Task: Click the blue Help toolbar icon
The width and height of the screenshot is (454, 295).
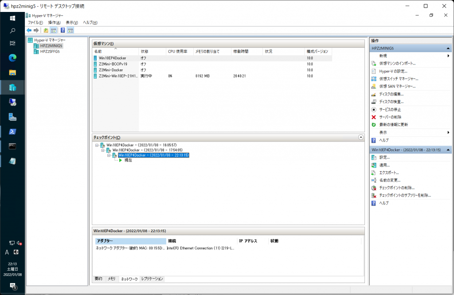Action: pyautogui.click(x=63, y=31)
